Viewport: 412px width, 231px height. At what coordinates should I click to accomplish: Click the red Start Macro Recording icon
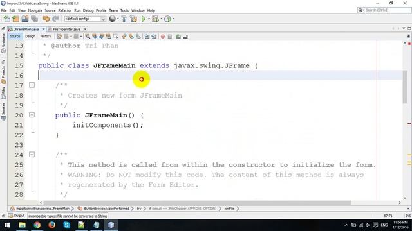[x=163, y=37]
